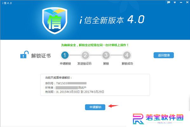Click the i信 shield logo
The width and height of the screenshot is (190, 127).
55,20
